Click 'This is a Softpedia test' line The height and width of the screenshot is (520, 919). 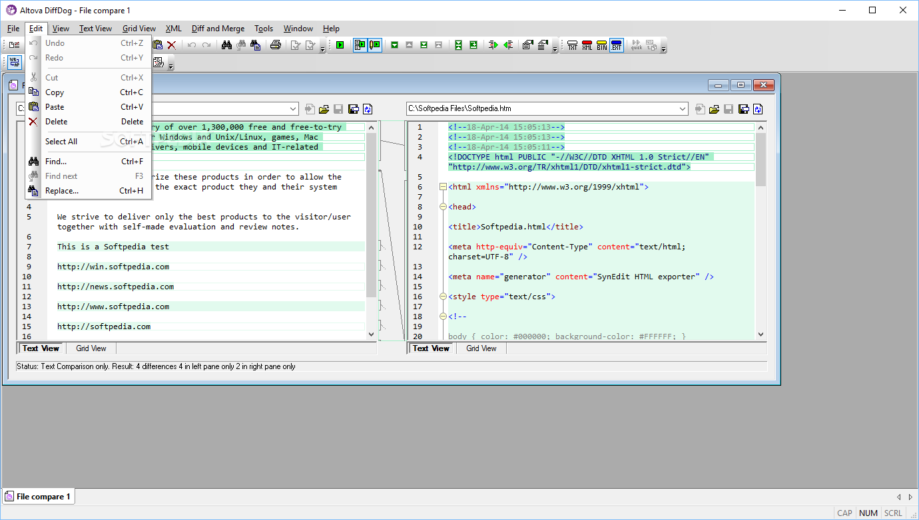click(113, 247)
